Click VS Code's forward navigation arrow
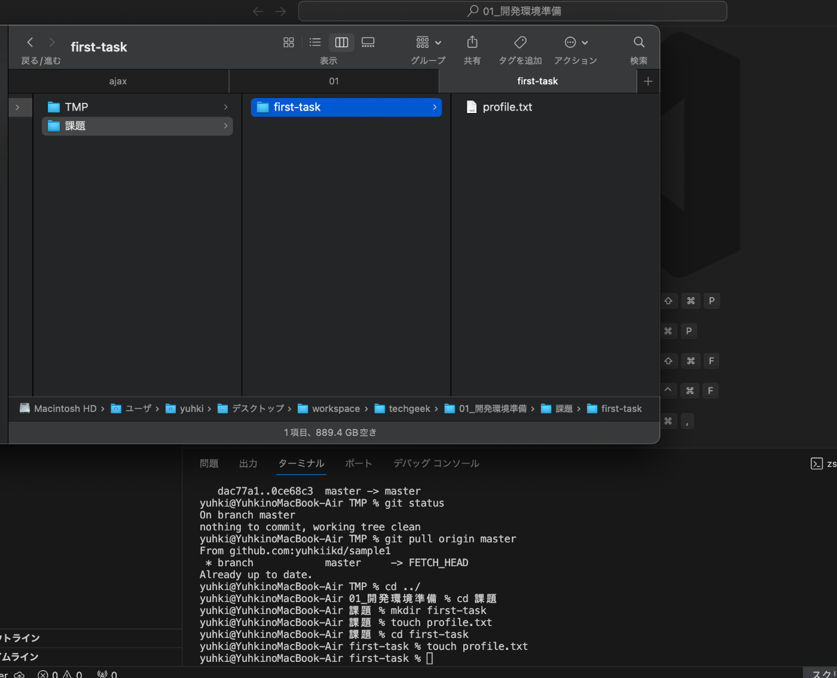This screenshot has height=678, width=837. point(280,11)
